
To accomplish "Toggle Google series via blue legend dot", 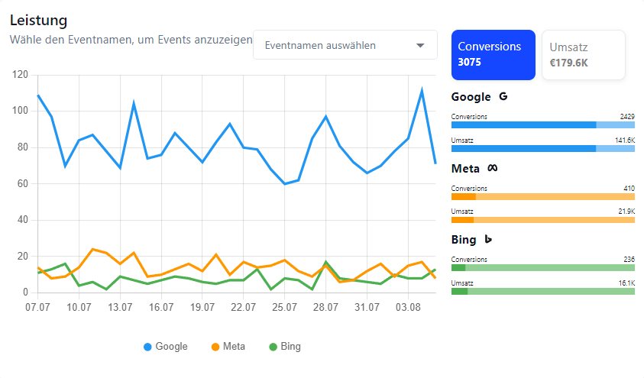I will pyautogui.click(x=147, y=347).
